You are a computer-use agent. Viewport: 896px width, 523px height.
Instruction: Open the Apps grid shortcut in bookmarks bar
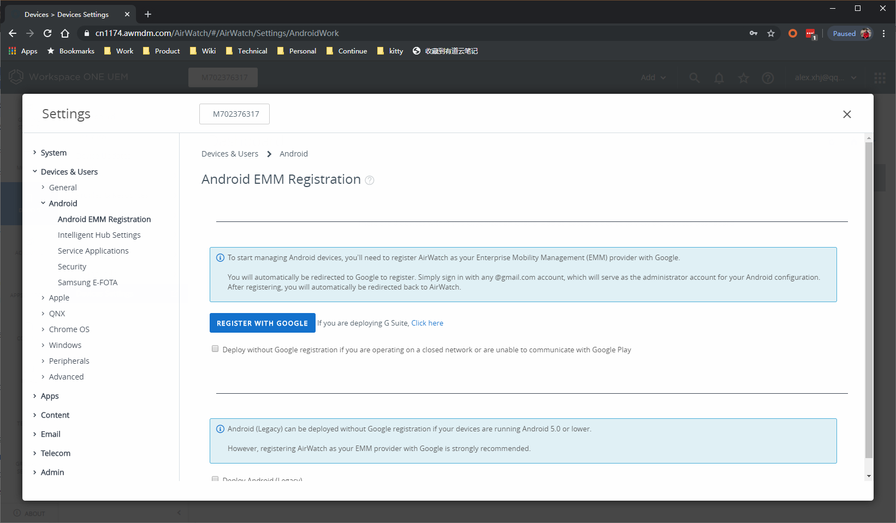[x=23, y=51]
